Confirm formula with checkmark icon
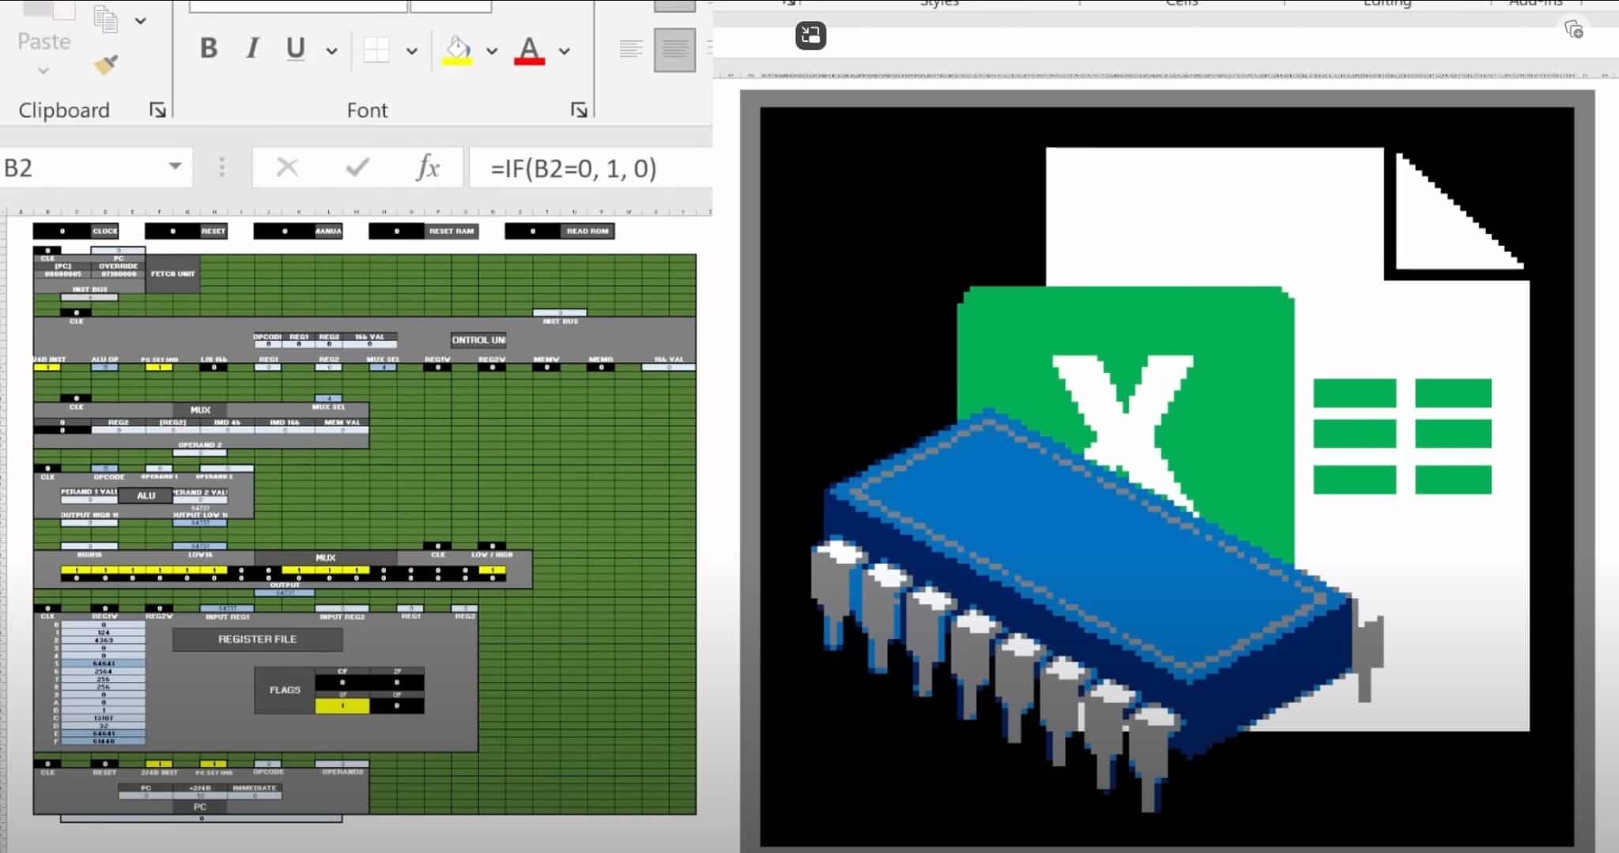 pos(357,168)
